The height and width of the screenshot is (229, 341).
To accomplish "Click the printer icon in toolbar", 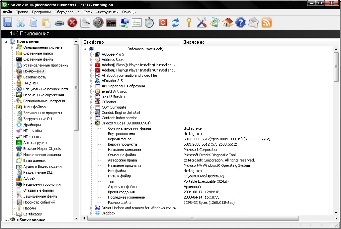I will click(59, 23).
